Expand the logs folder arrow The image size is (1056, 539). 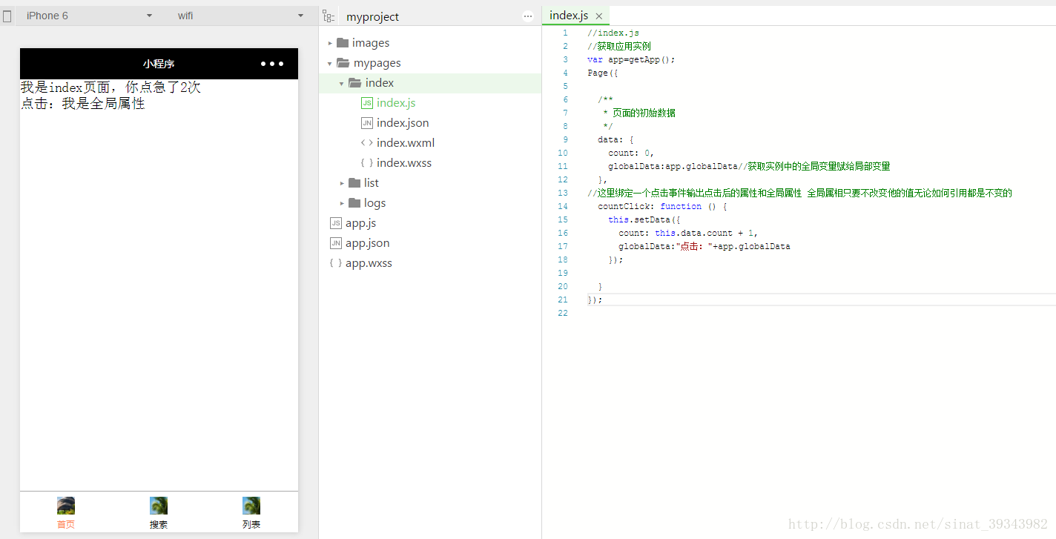(x=342, y=203)
